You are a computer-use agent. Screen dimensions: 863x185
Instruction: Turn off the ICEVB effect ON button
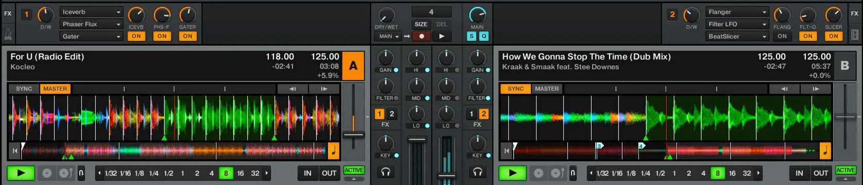click(x=136, y=36)
